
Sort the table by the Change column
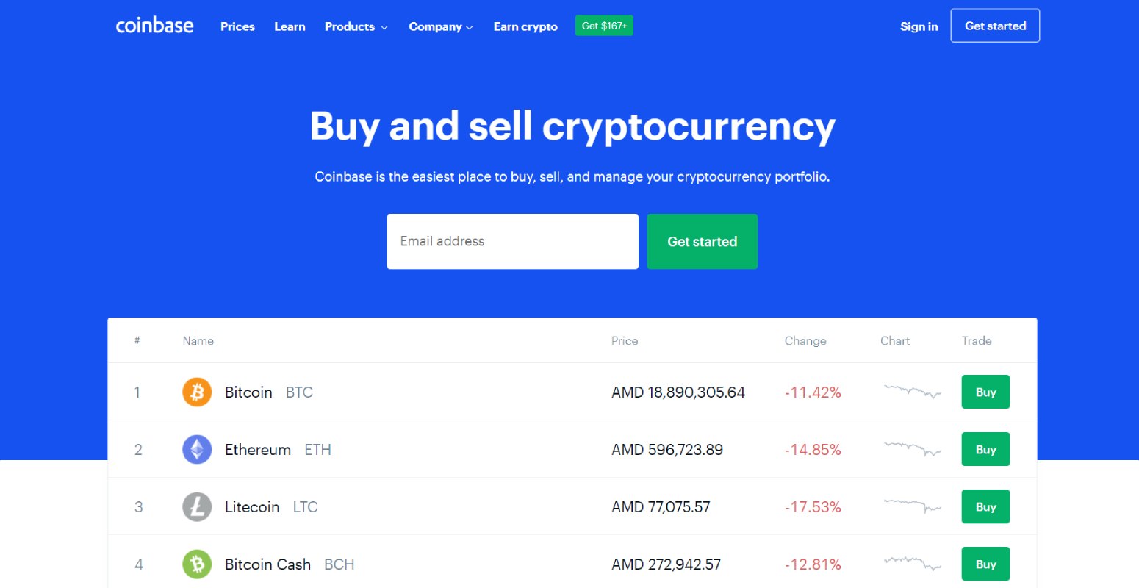(x=805, y=340)
